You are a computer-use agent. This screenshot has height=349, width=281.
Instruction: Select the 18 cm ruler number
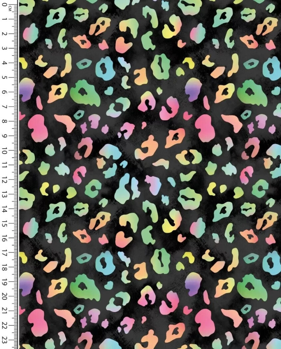tap(5, 268)
